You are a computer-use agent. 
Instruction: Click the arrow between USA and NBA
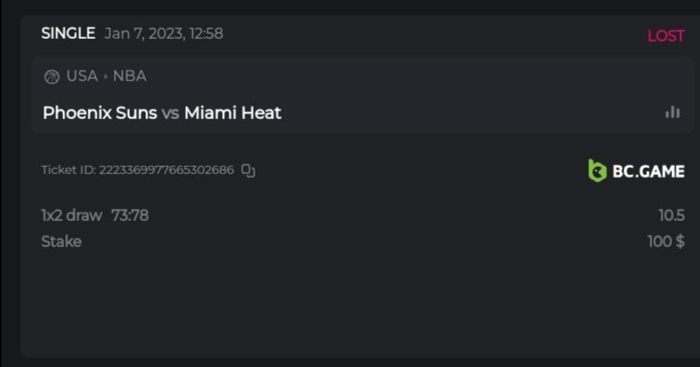click(x=106, y=77)
